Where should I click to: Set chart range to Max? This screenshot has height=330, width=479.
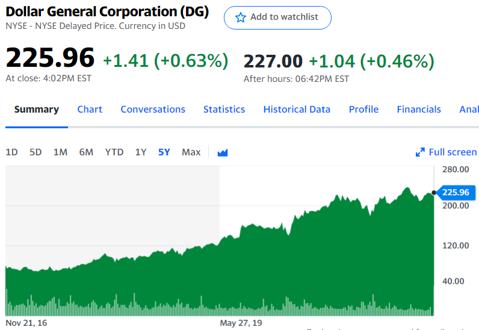191,152
